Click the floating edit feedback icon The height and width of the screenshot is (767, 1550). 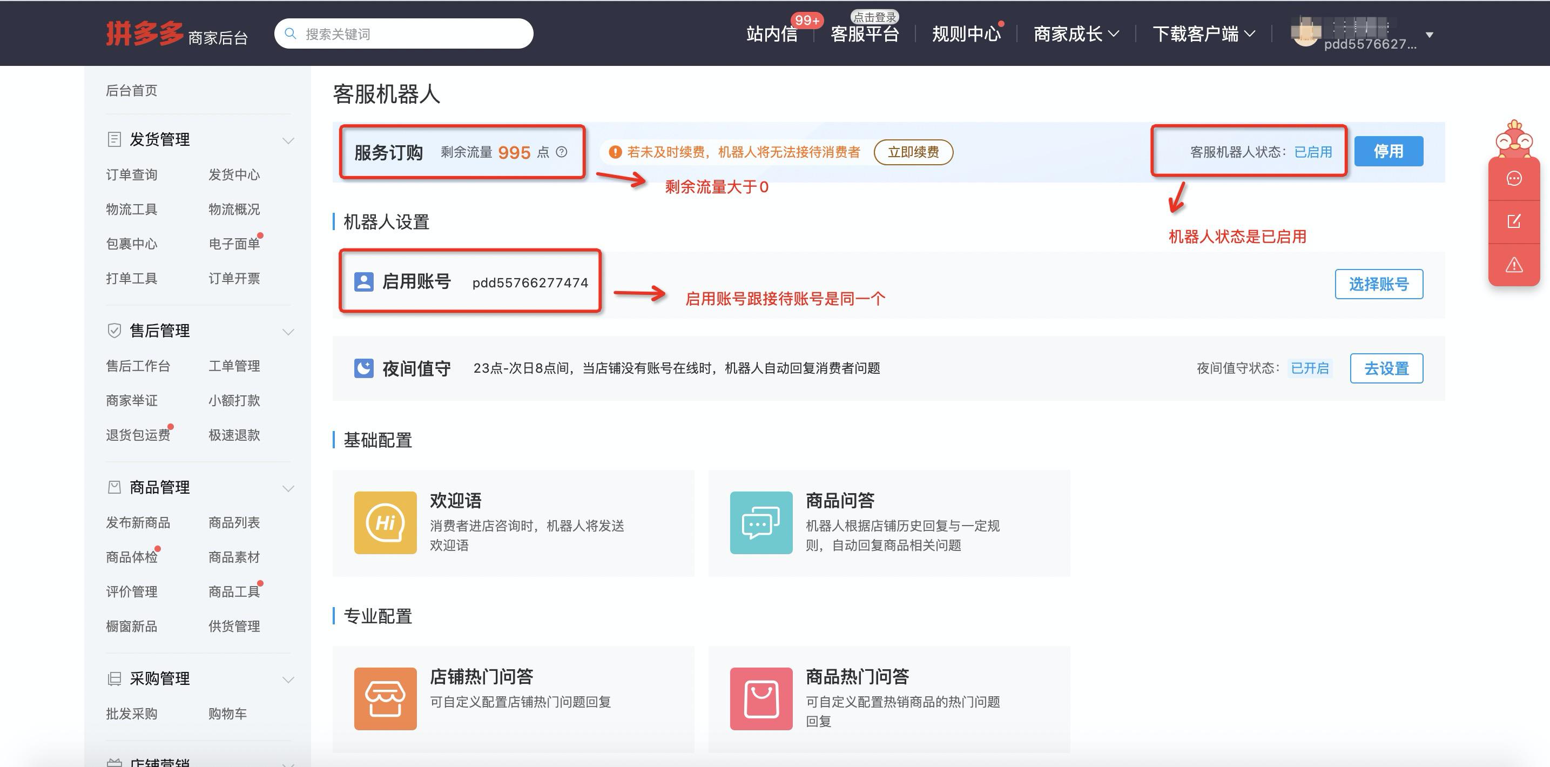1514,220
